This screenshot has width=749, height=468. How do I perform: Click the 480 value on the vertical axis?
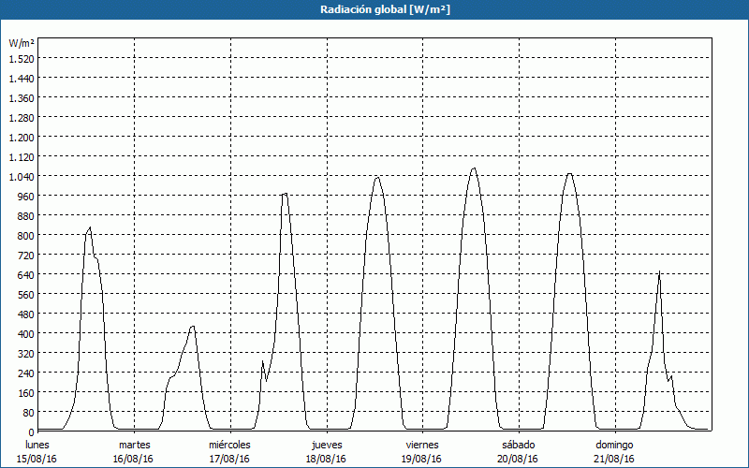pos(24,314)
